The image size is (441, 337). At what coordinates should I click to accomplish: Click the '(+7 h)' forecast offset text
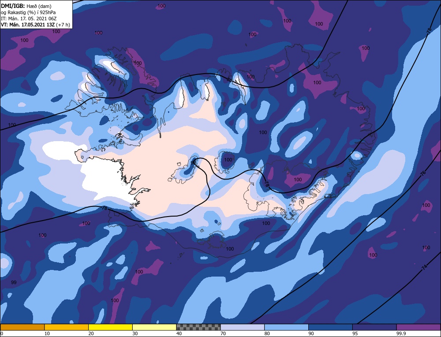[63, 25]
